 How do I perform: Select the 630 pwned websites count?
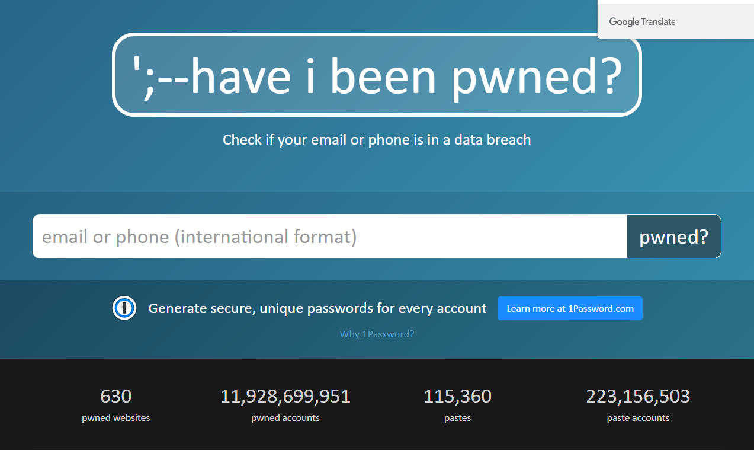pos(116,396)
